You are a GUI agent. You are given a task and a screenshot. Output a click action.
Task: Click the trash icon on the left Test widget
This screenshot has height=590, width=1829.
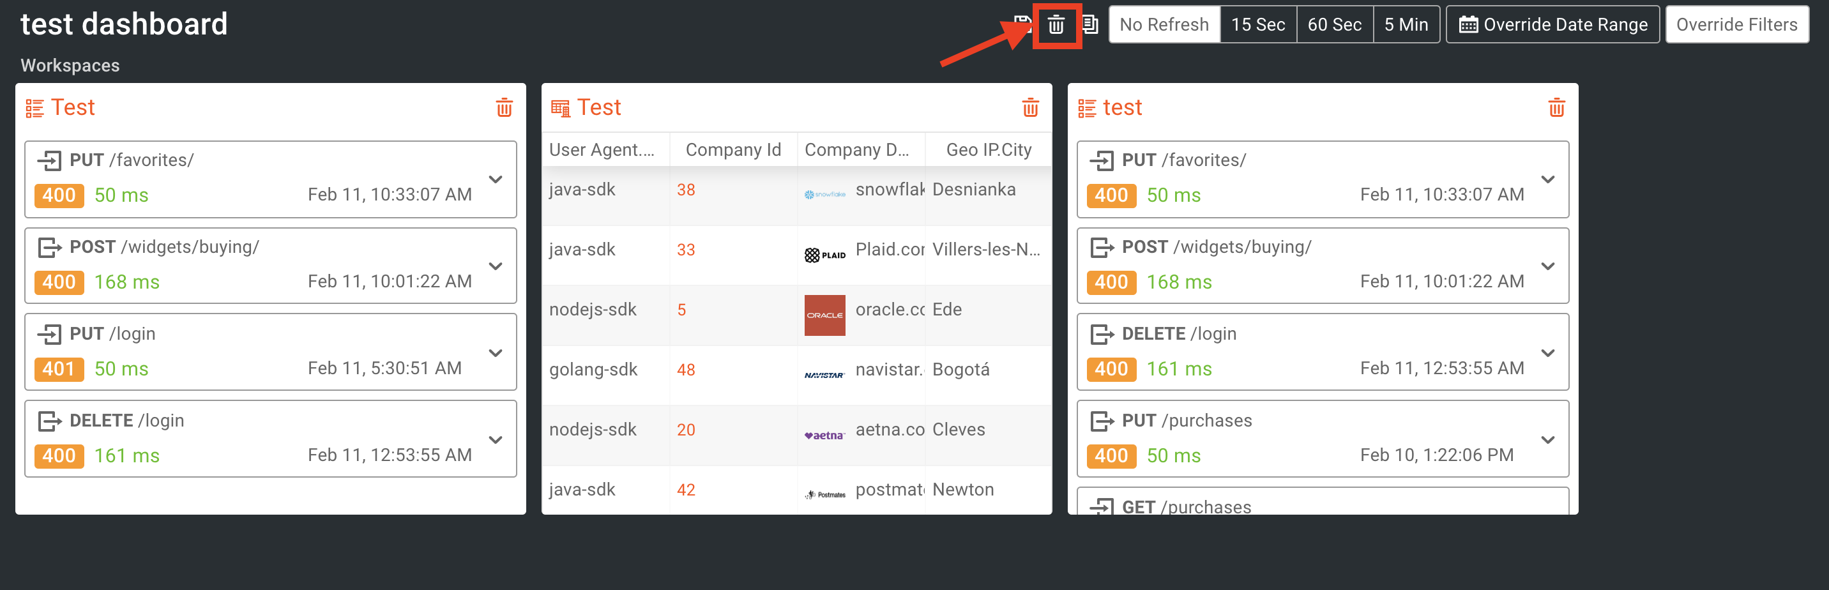(x=504, y=108)
